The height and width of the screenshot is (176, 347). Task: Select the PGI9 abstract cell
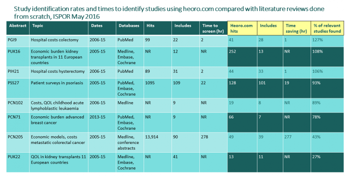[13, 40]
